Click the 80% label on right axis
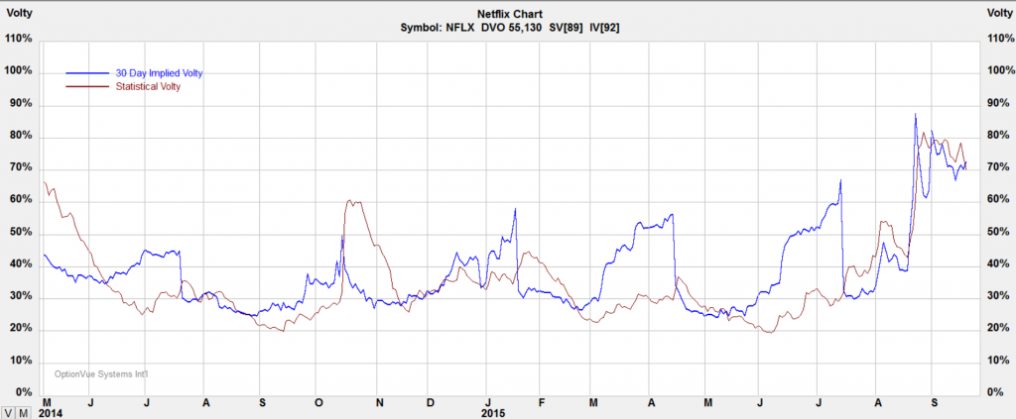 click(x=996, y=136)
